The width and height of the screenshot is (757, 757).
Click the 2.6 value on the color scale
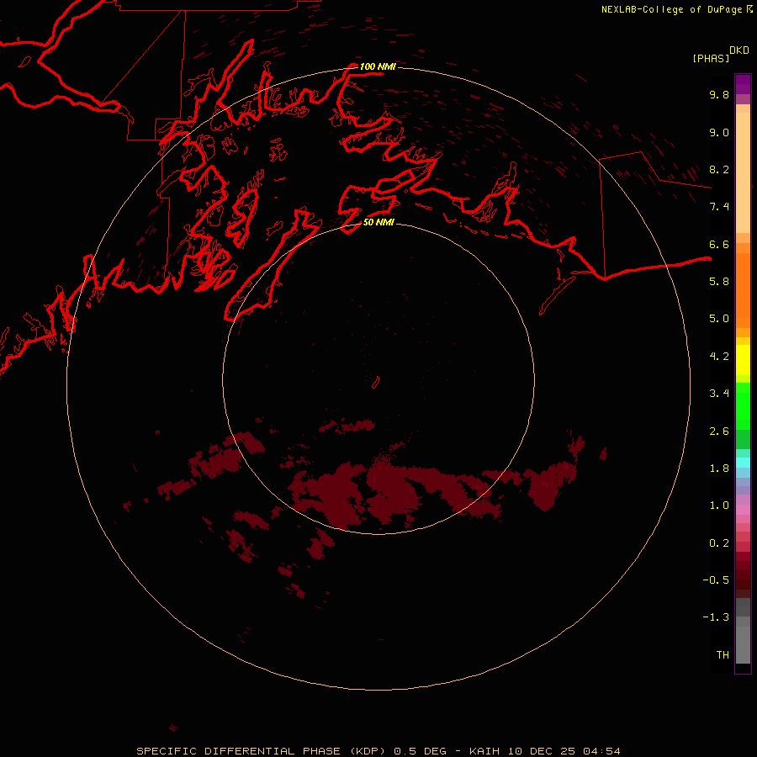coord(719,431)
